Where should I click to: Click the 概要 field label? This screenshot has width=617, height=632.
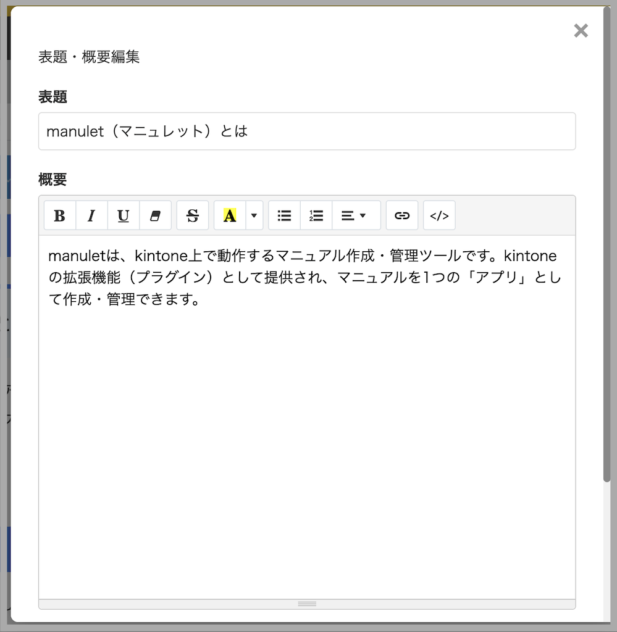(x=52, y=180)
